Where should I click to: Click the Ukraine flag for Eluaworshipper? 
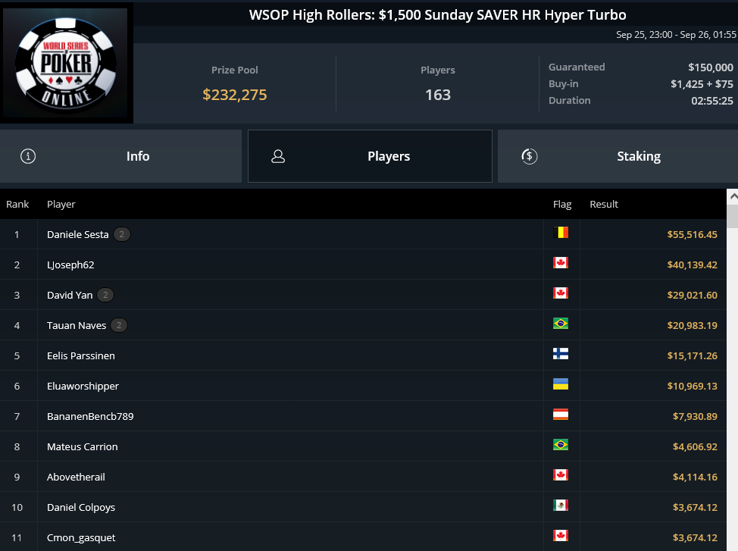click(x=561, y=384)
